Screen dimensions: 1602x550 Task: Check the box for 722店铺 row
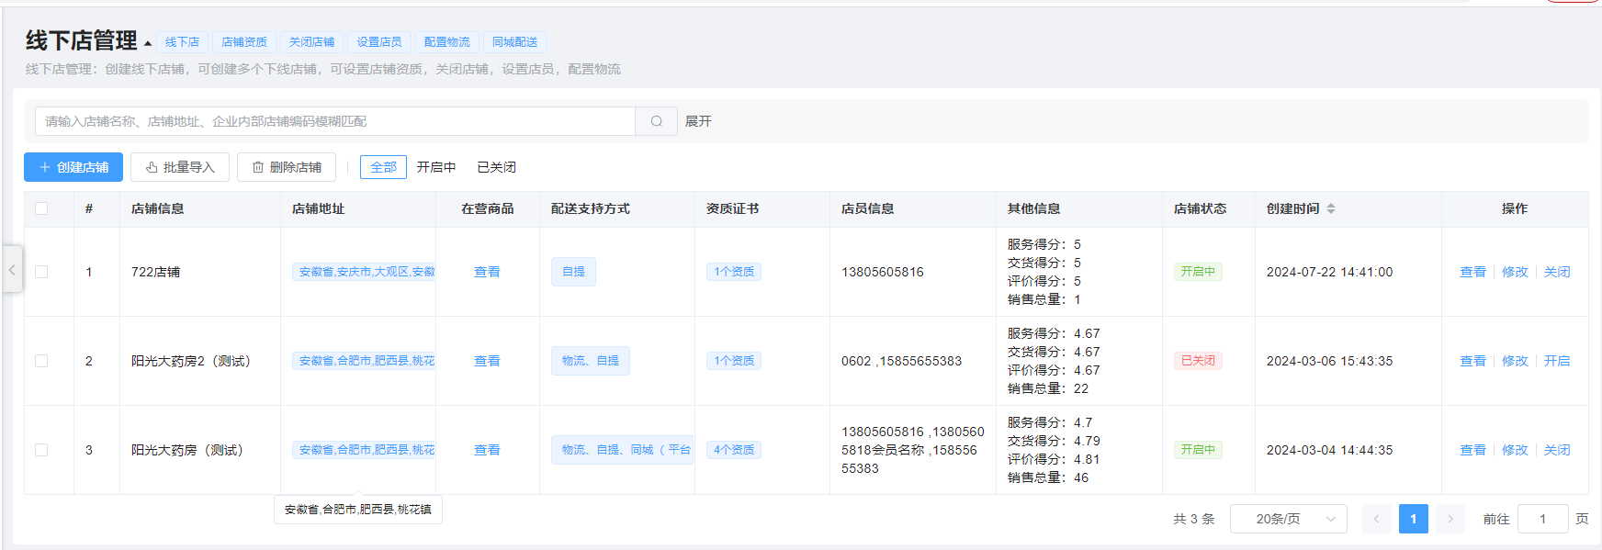pyautogui.click(x=41, y=272)
